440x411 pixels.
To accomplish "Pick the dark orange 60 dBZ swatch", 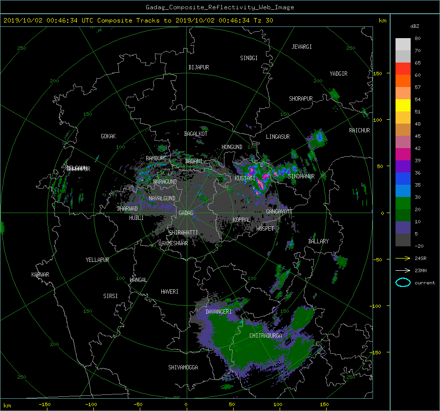I will point(403,81).
